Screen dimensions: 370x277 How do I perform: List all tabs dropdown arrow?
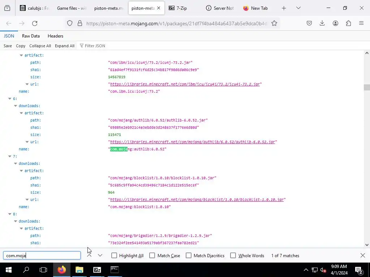(298, 8)
